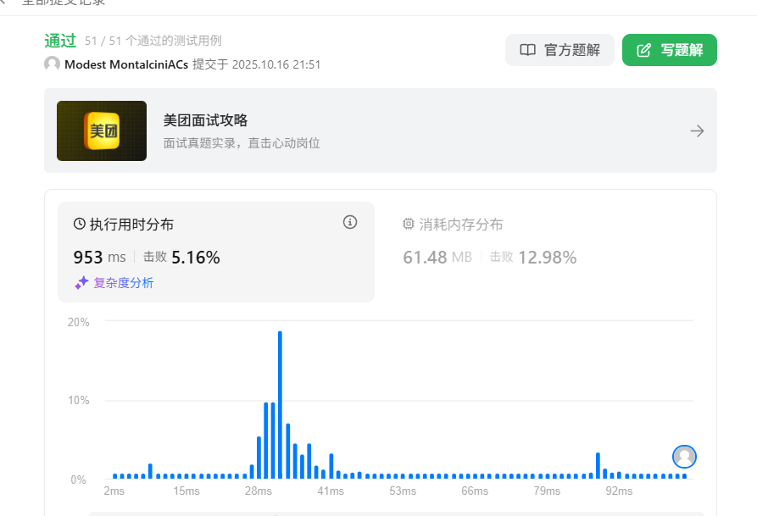Click the 面试真题实录，直击心动岗位 subtitle
This screenshot has height=516, width=757.
pos(242,143)
